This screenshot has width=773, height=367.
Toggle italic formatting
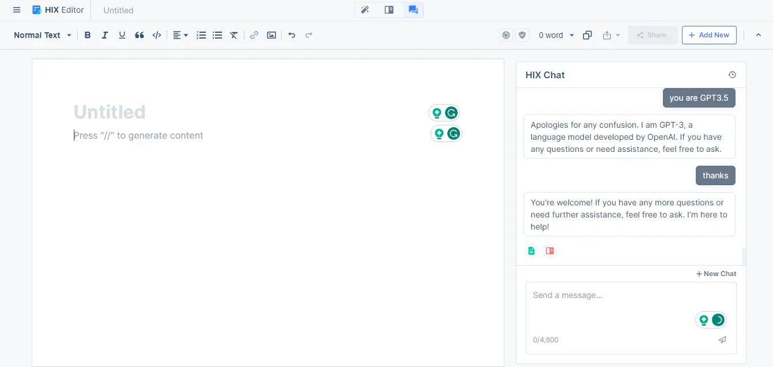pyautogui.click(x=104, y=35)
